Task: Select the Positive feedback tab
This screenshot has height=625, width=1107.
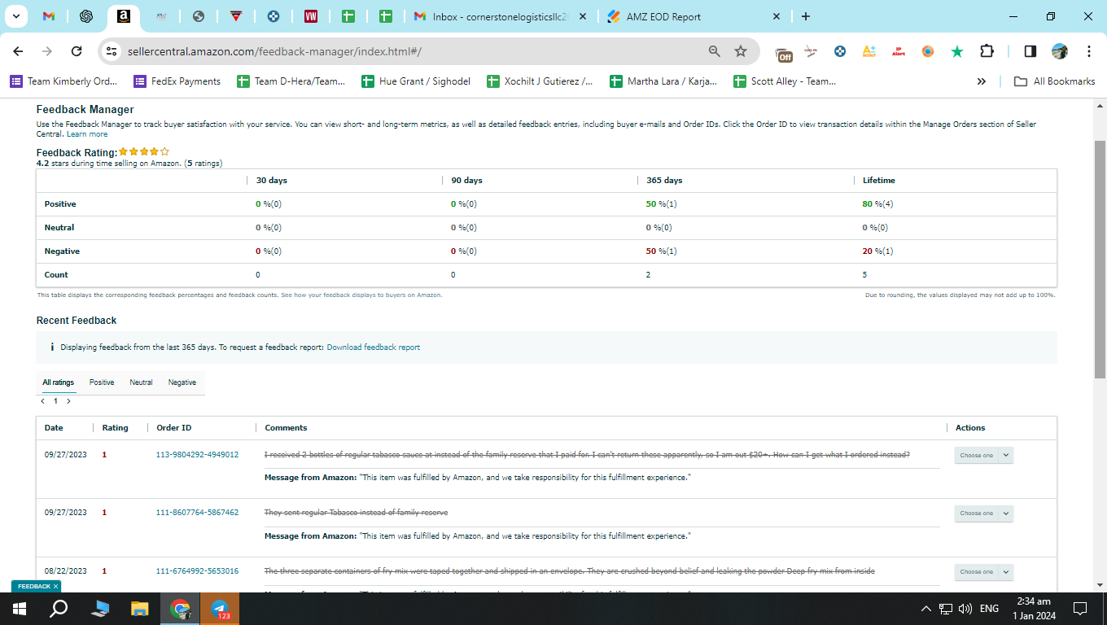Action: pos(102,382)
